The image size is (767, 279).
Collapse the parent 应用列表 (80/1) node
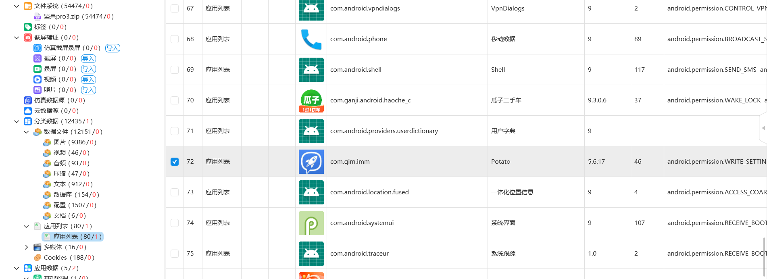coord(26,226)
